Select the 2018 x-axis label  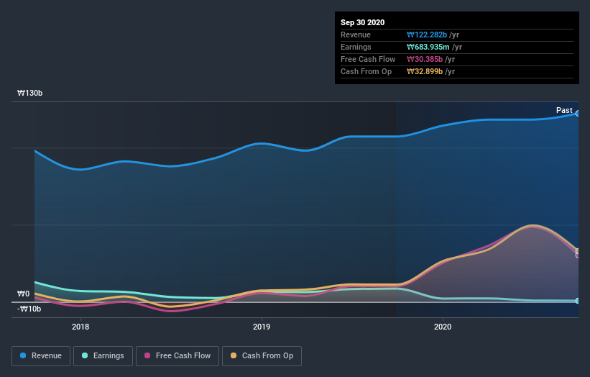pyautogui.click(x=80, y=327)
